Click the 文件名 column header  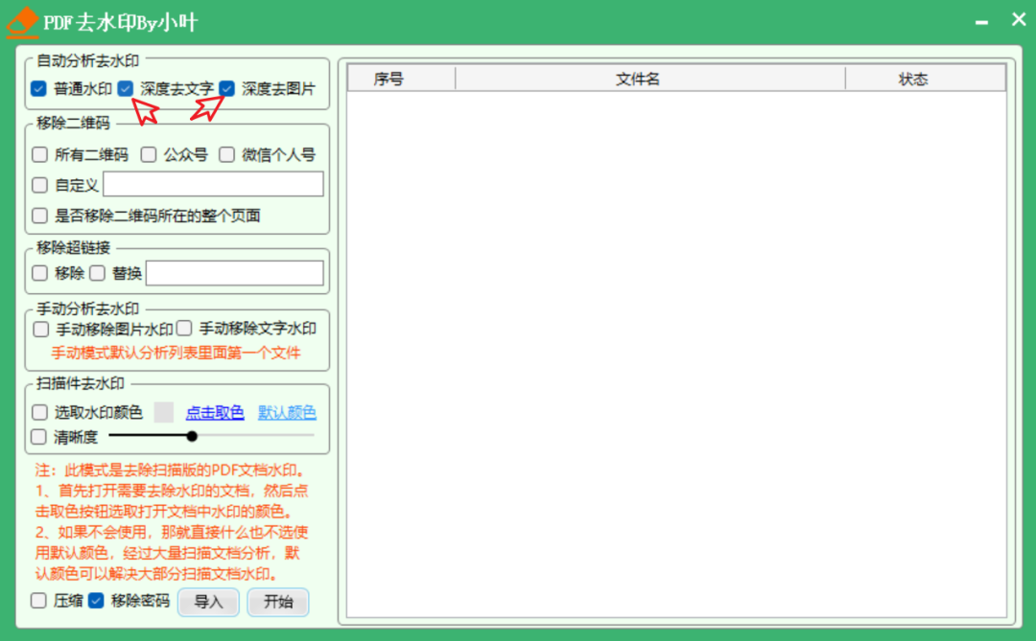(x=650, y=80)
